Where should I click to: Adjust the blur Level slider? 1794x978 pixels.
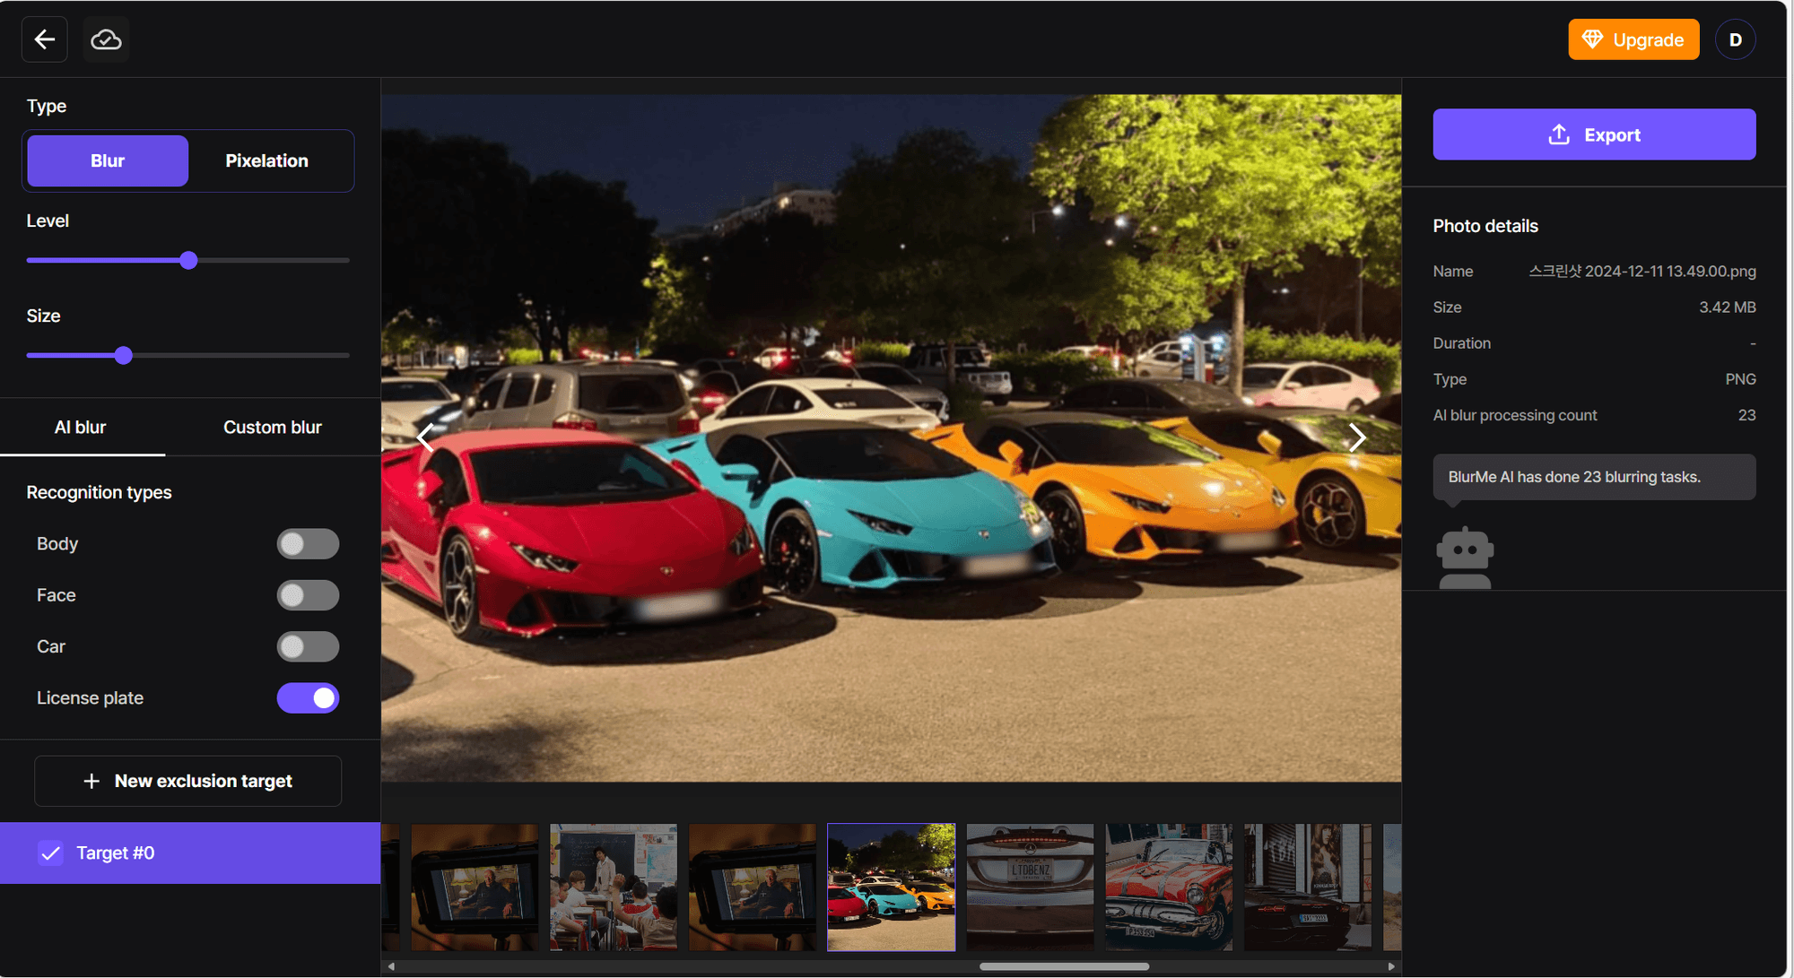tap(188, 260)
